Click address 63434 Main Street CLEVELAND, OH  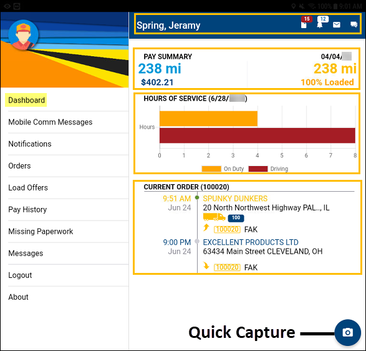(x=262, y=251)
